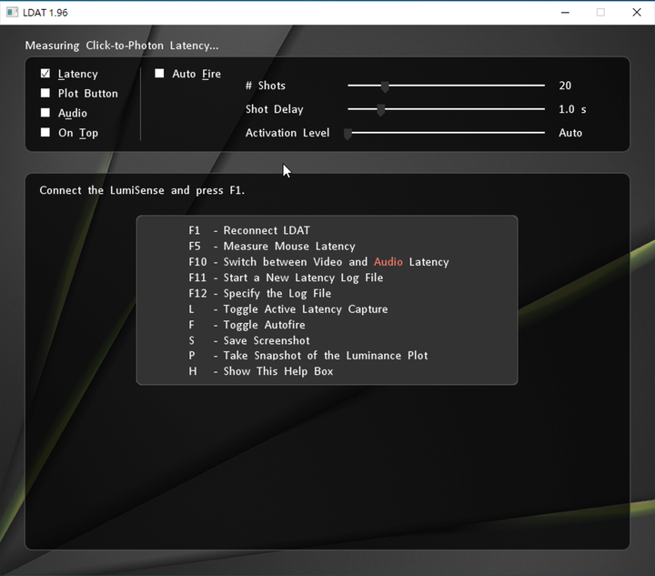Click 'F12 - Specify the Log File' line
The image size is (655, 576).
click(260, 294)
